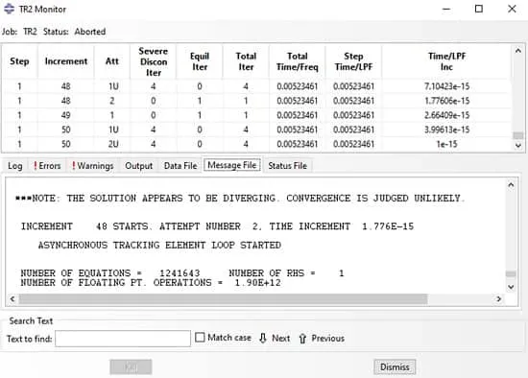The width and height of the screenshot is (528, 378).
Task: Select the cell showing 1e-15
Action: (446, 144)
